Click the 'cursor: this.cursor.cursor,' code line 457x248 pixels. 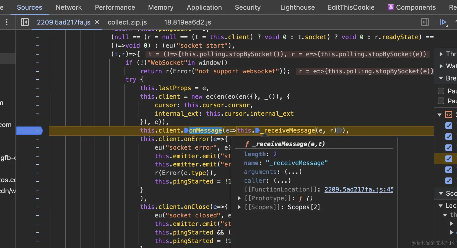coord(204,105)
